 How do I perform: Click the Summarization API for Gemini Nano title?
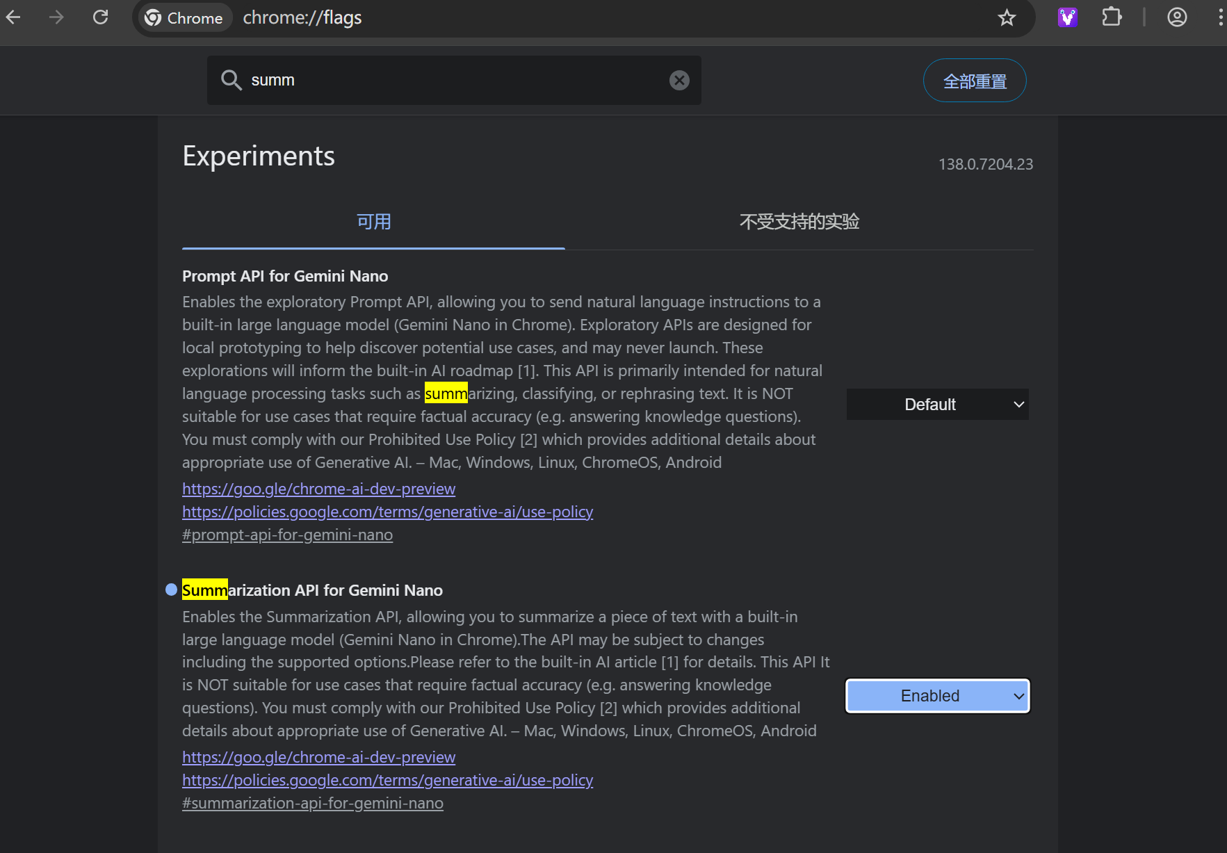(312, 590)
